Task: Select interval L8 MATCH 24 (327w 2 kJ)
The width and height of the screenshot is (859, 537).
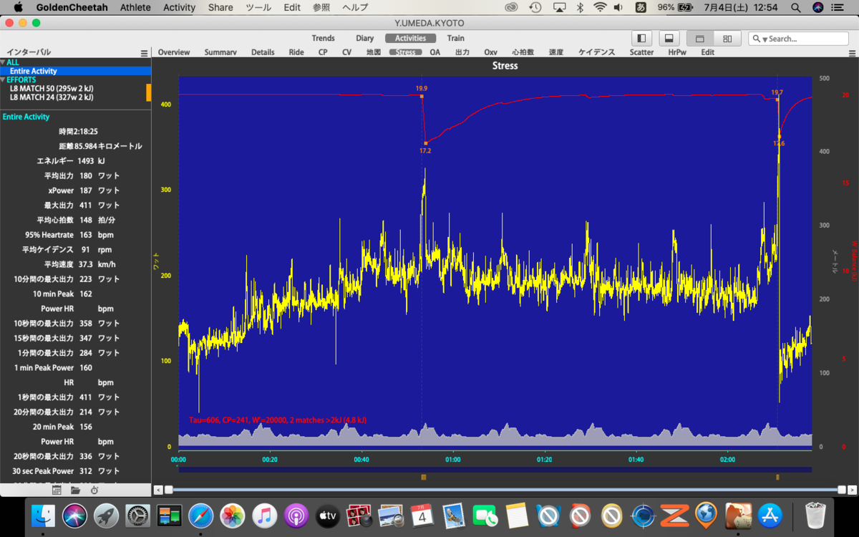Action: pyautogui.click(x=52, y=97)
